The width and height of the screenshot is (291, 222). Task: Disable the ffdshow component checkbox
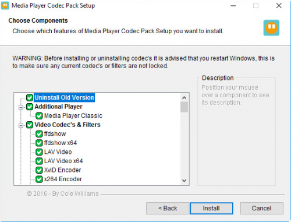pos(39,134)
